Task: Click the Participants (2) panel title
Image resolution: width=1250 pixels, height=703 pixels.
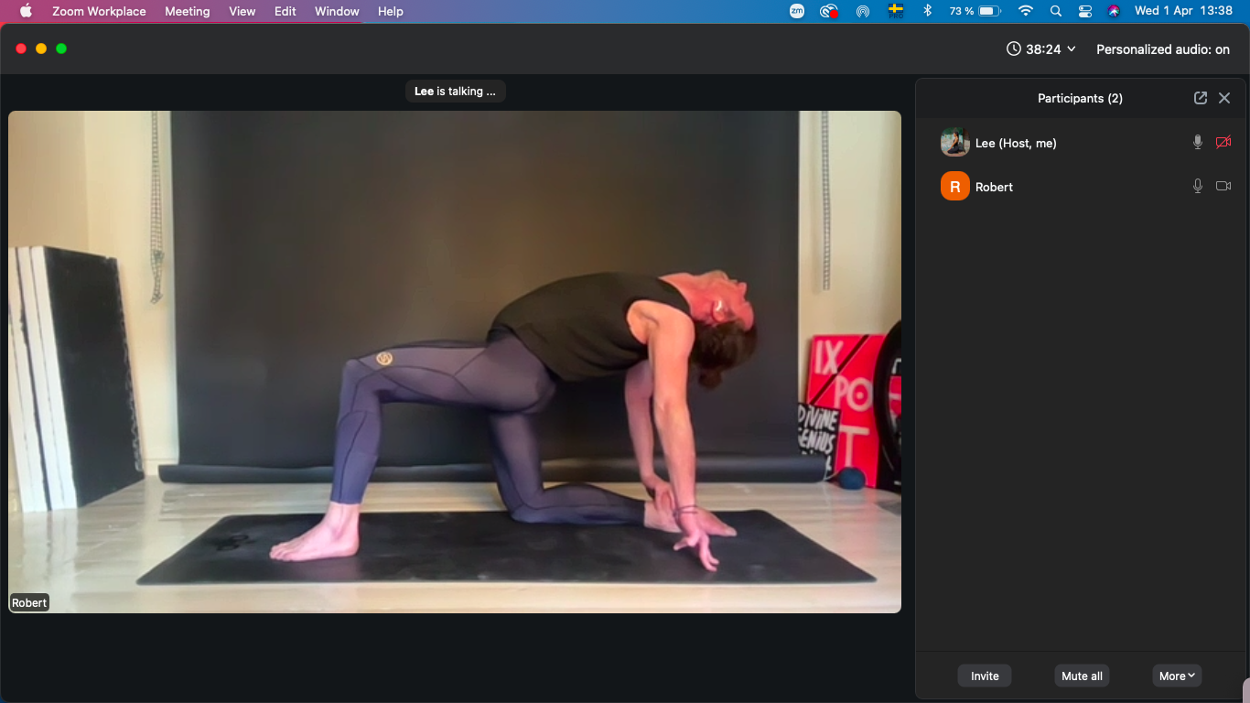Action: pyautogui.click(x=1080, y=98)
